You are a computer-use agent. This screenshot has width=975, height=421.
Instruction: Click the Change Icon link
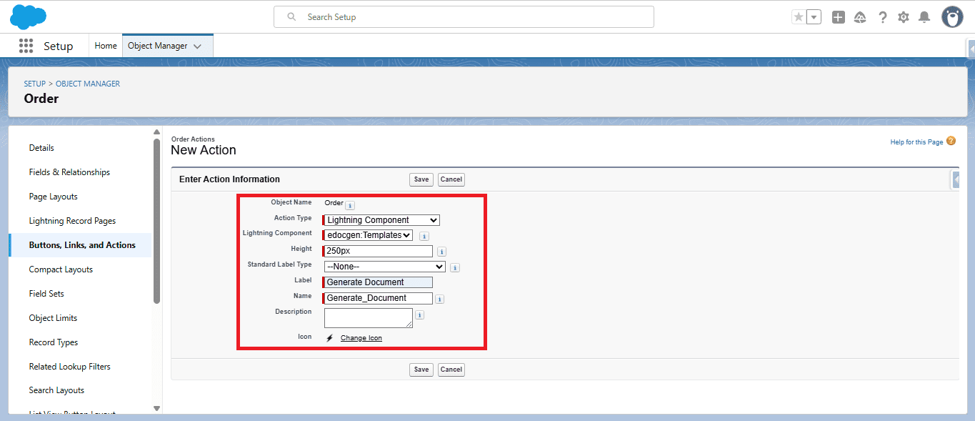point(361,338)
